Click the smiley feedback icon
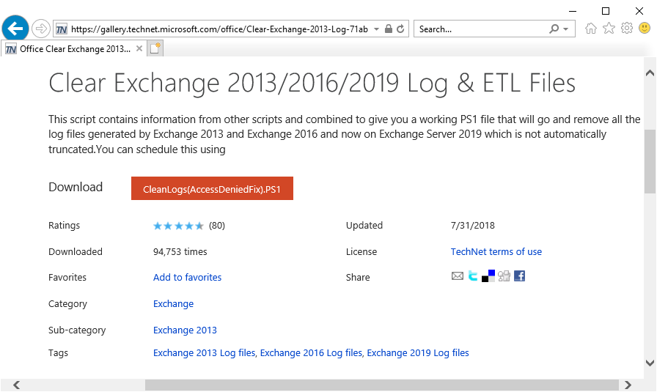The height and width of the screenshot is (392, 657). 645,29
